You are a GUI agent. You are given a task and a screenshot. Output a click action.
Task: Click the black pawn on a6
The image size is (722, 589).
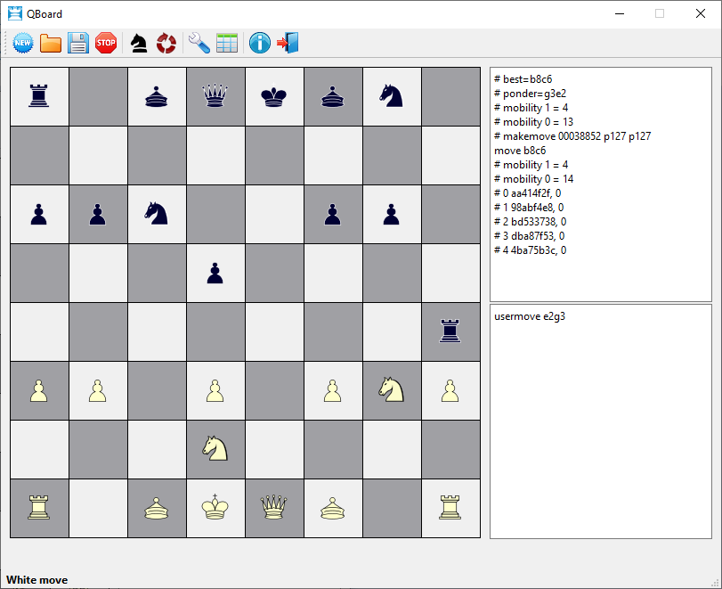(38, 215)
